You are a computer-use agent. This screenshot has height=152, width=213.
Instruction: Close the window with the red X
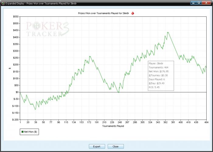click(206, 3)
